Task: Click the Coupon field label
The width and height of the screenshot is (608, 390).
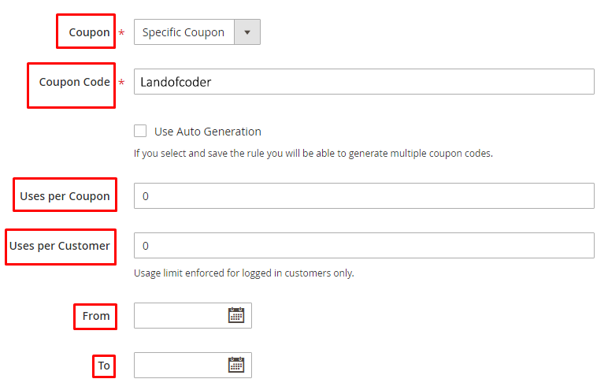Action: click(x=89, y=32)
